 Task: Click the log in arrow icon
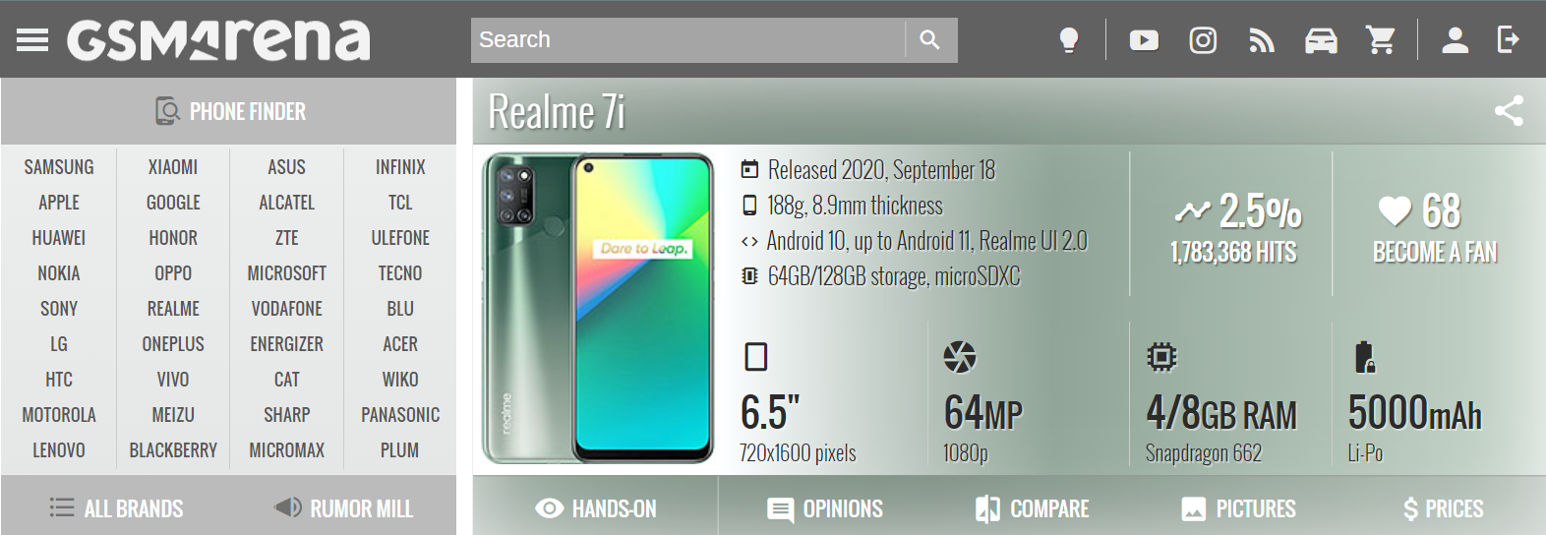tap(1508, 39)
